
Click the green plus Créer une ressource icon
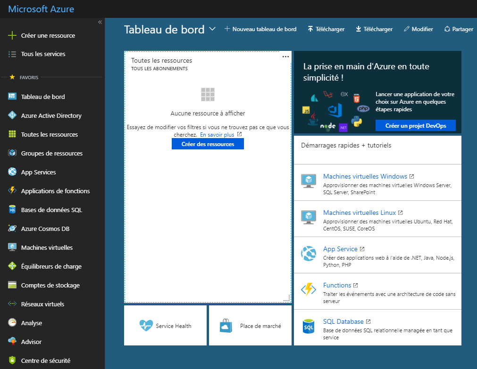12,35
